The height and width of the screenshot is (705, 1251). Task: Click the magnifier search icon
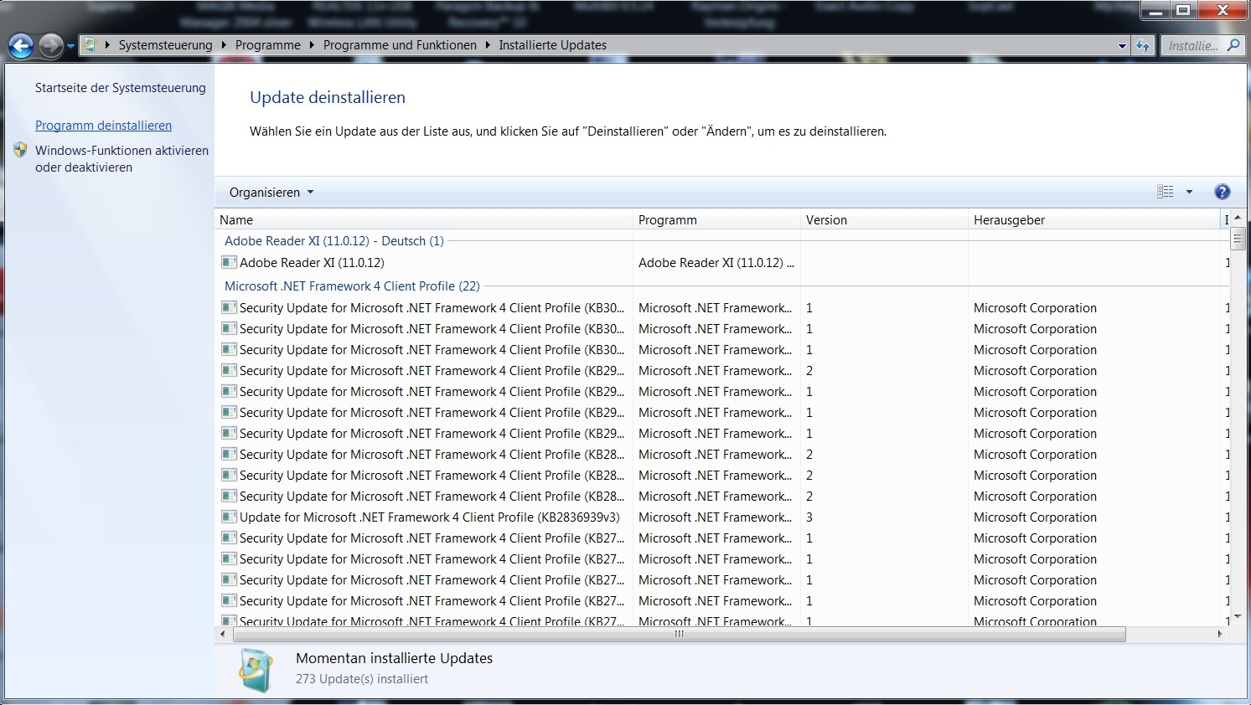tap(1233, 45)
